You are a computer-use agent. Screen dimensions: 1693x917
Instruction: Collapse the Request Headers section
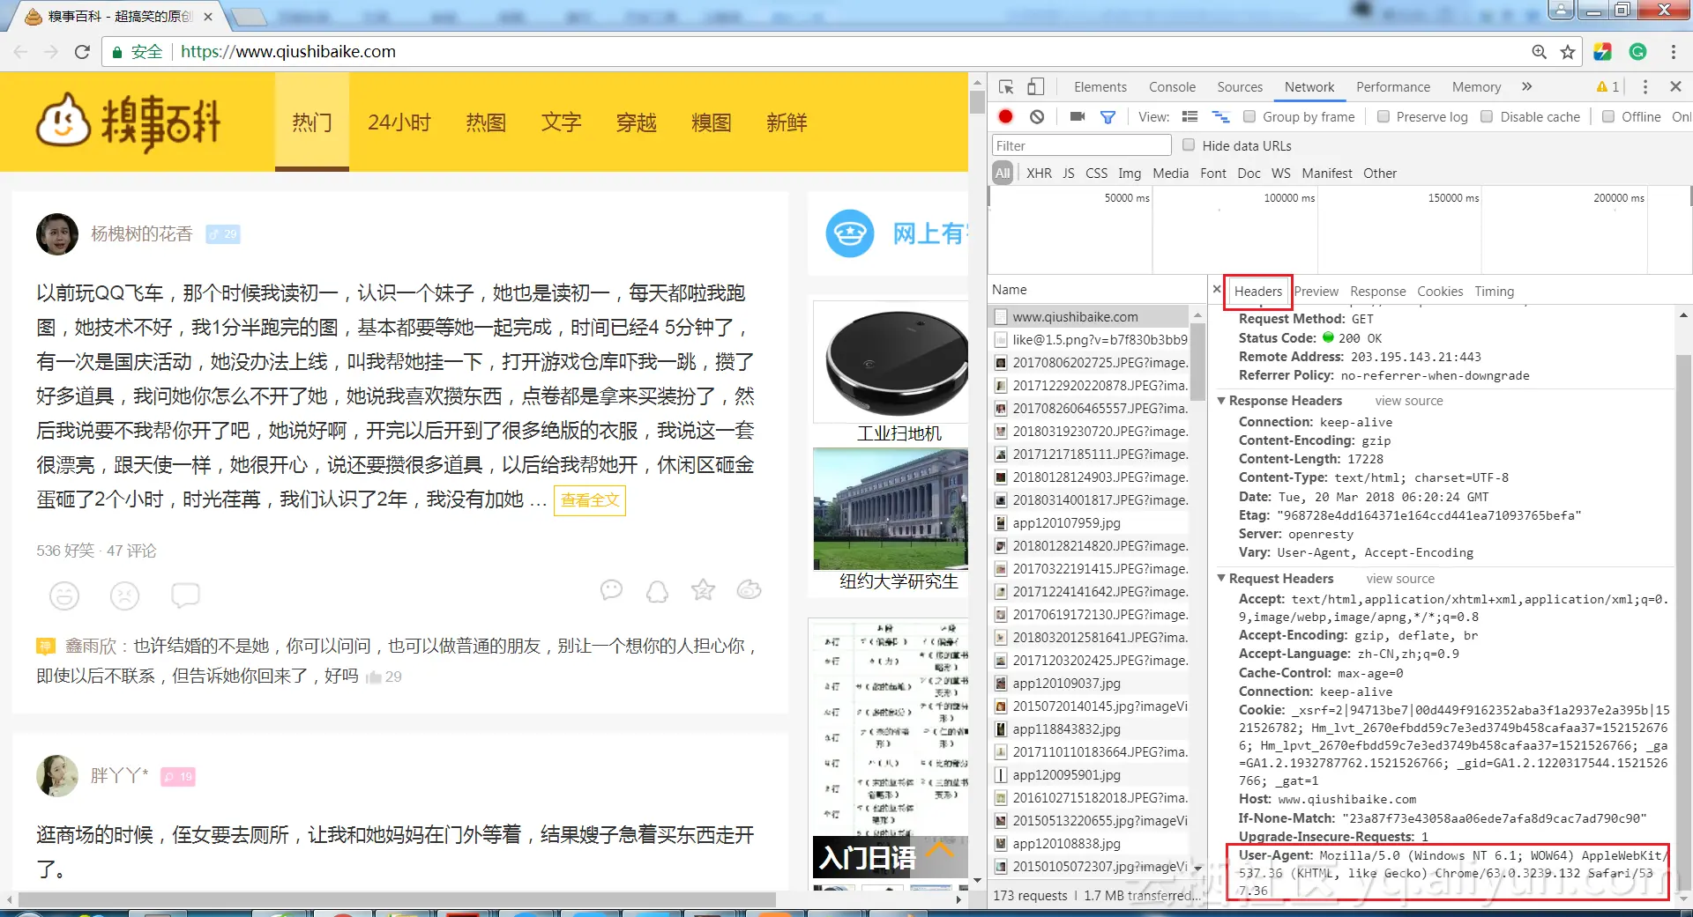pos(1222,579)
